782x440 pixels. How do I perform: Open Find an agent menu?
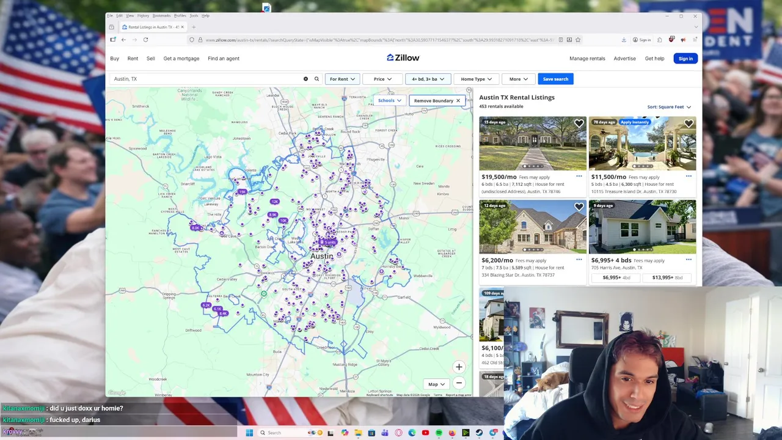pyautogui.click(x=223, y=59)
